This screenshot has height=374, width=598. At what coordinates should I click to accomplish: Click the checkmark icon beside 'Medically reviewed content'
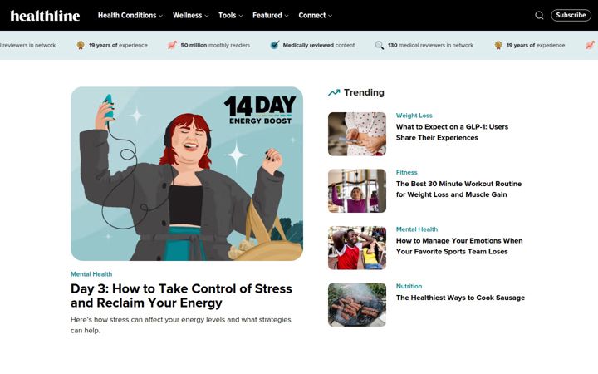click(275, 45)
